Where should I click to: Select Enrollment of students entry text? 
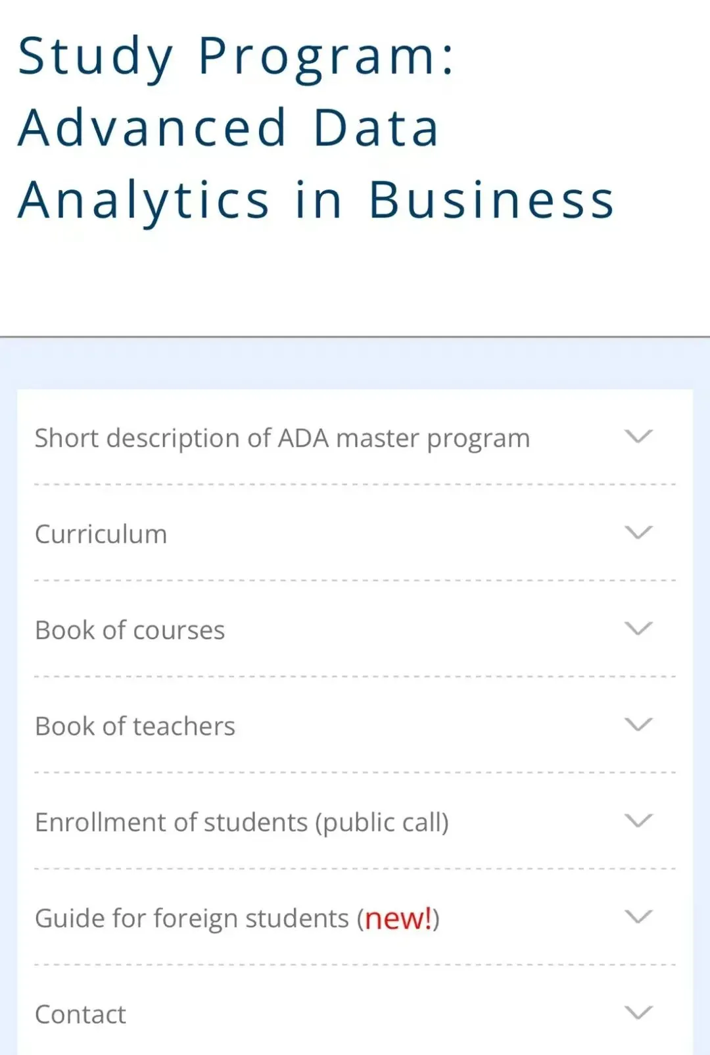click(171, 822)
